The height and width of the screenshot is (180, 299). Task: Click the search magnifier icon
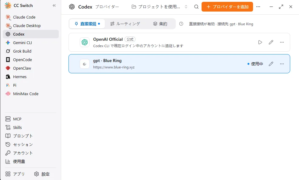[196, 7]
